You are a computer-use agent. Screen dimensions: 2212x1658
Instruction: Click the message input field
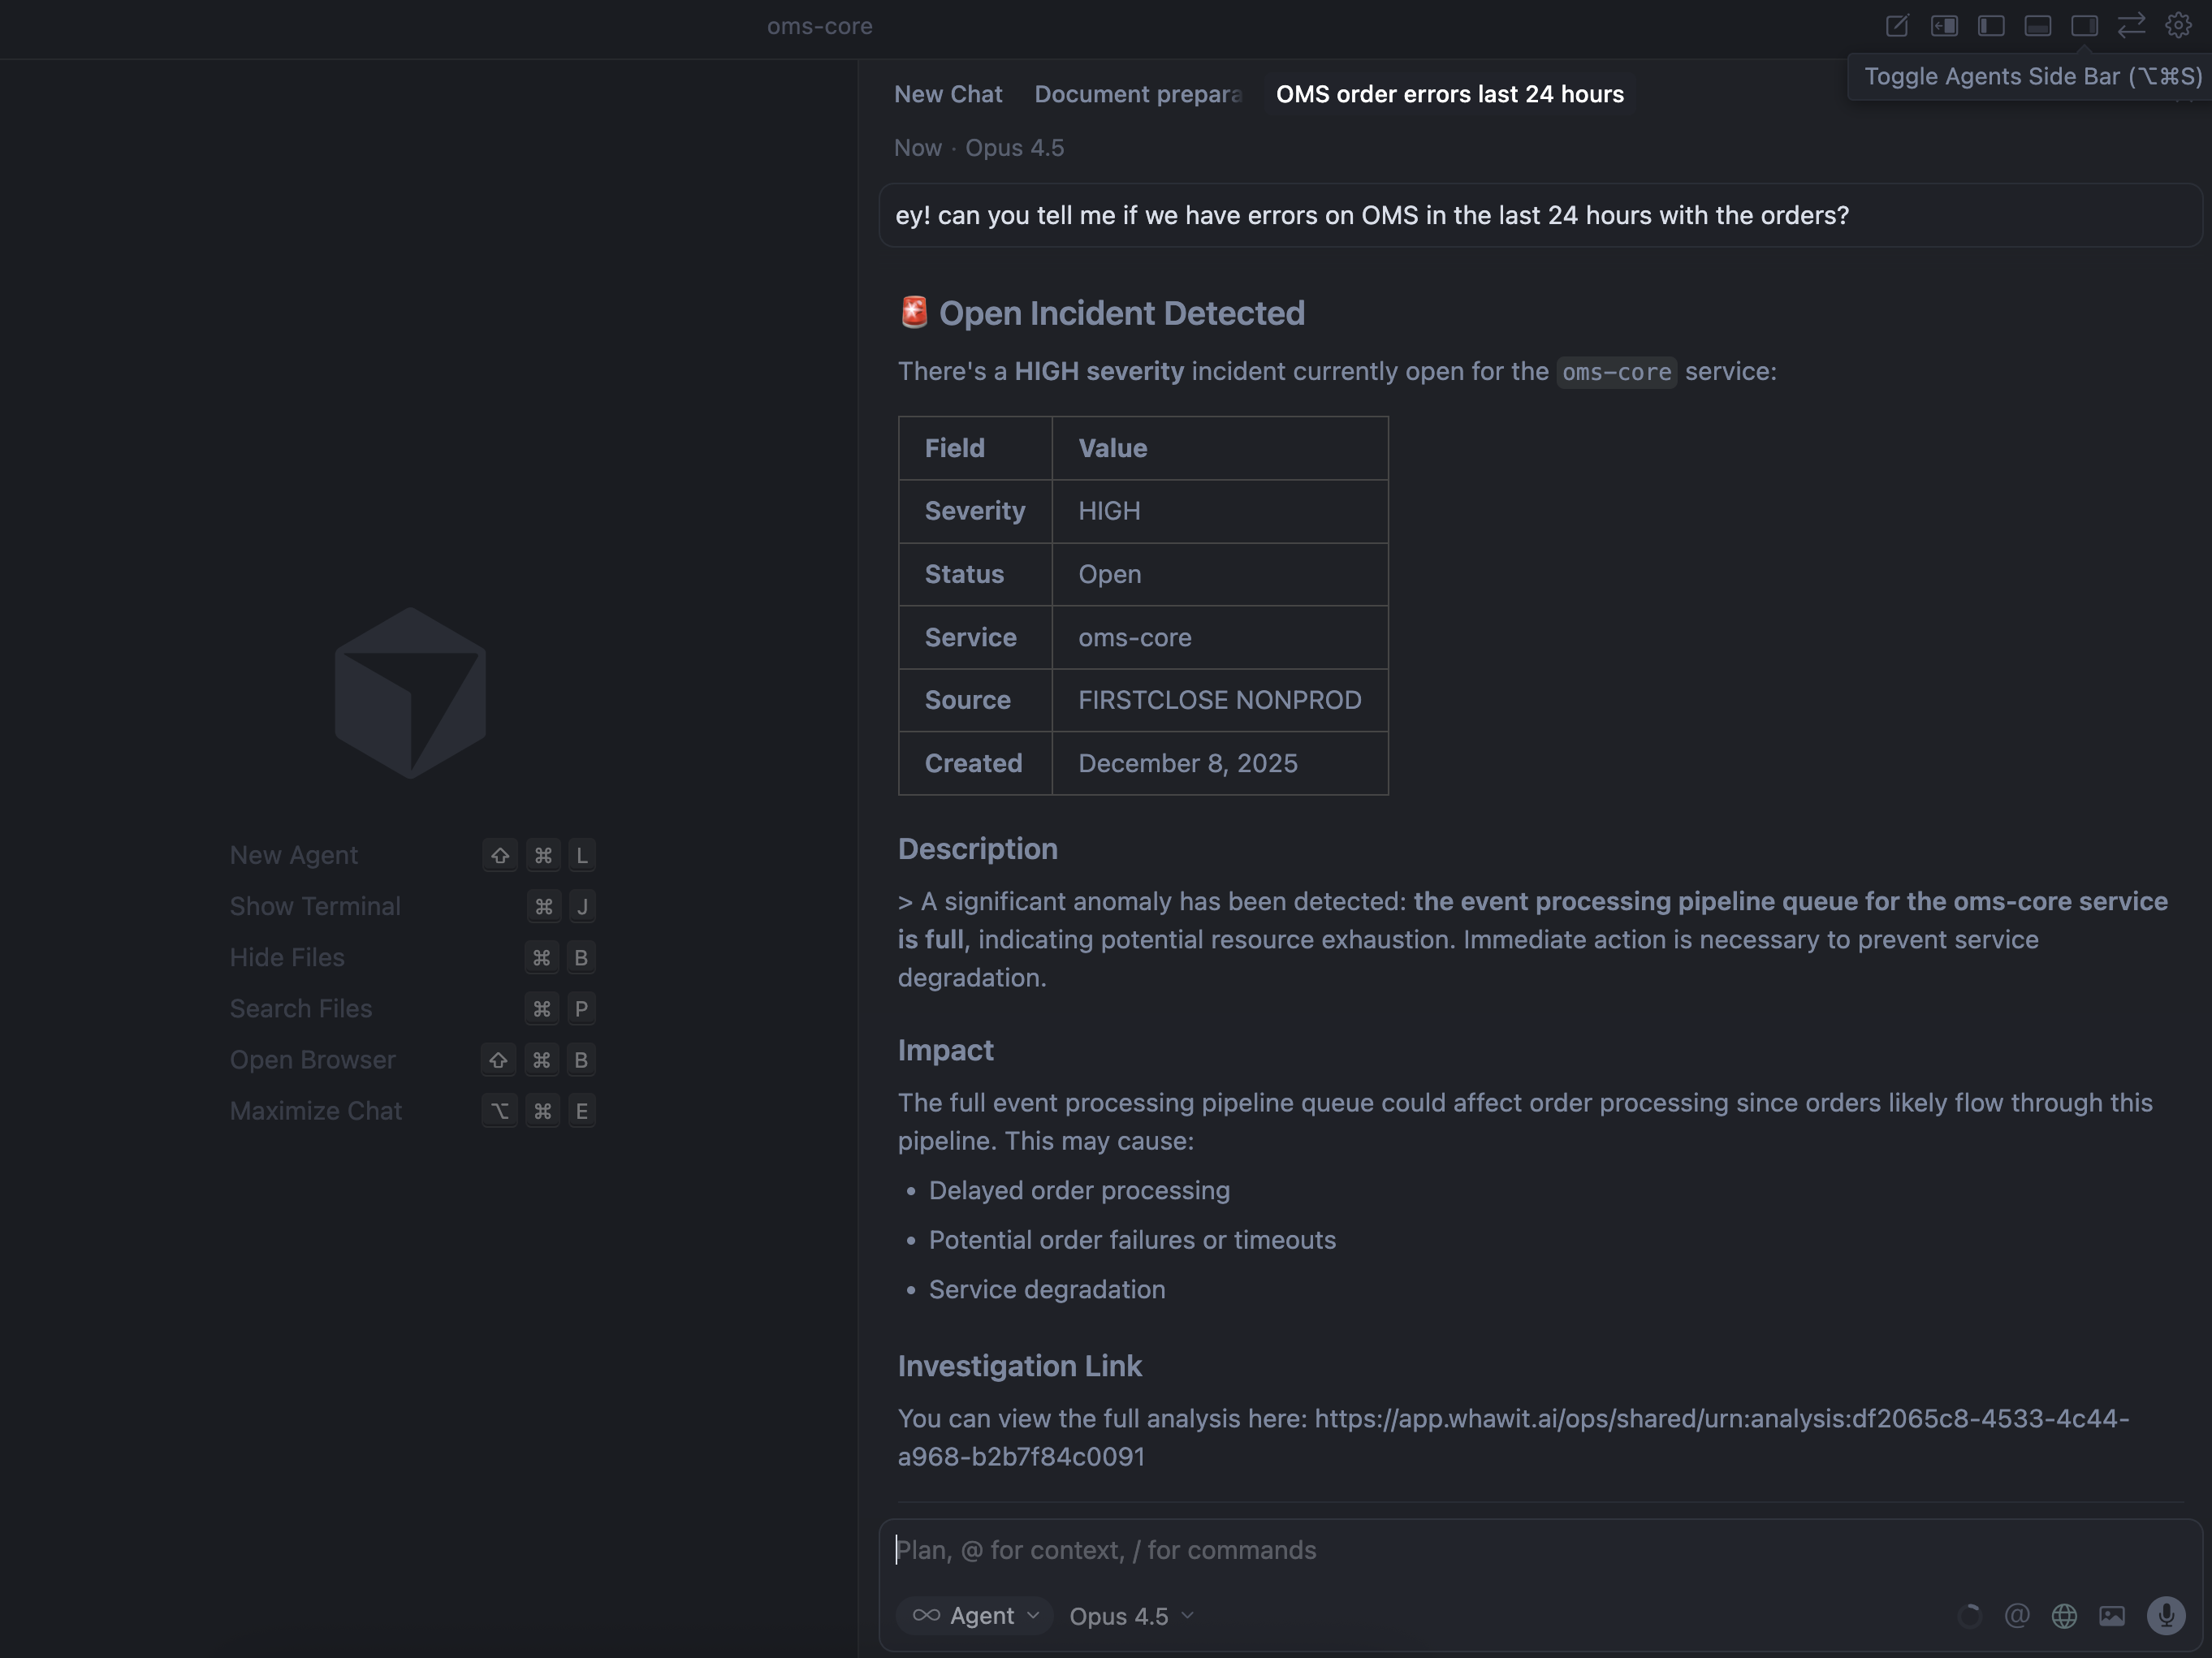(x=1400, y=1550)
